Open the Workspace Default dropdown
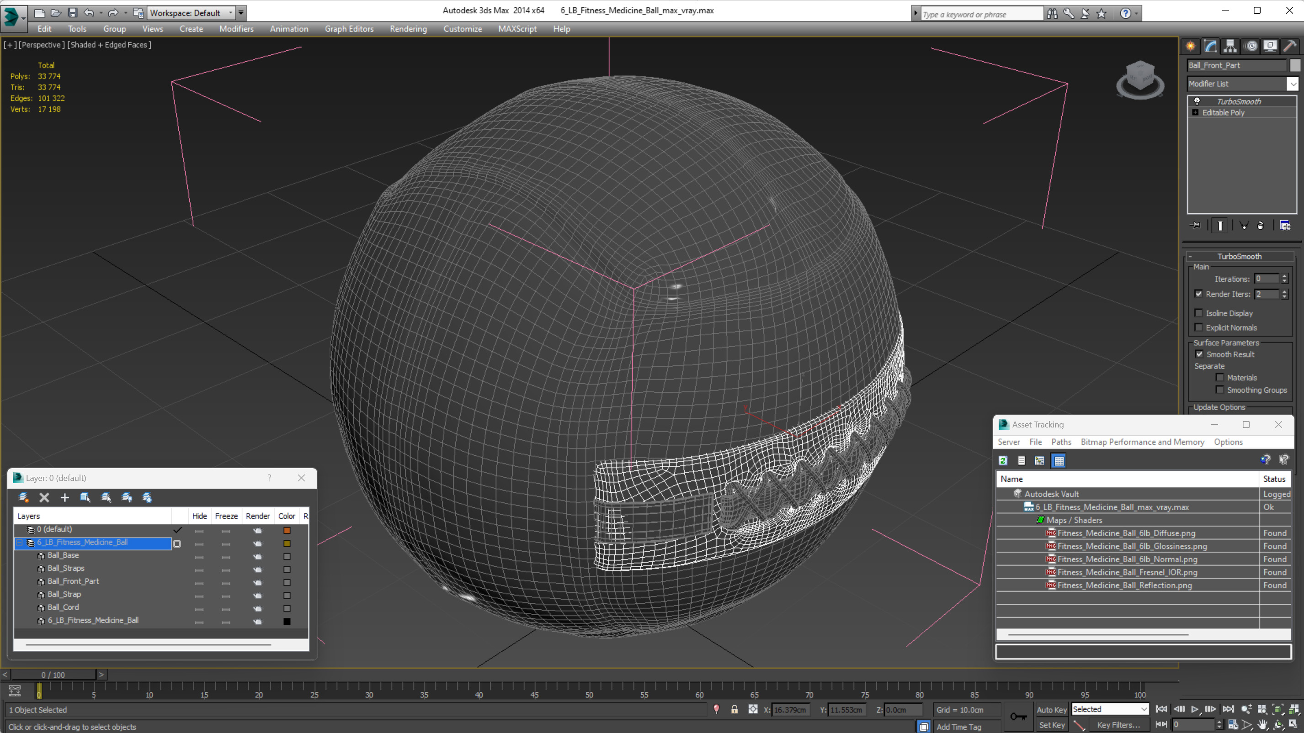 pyautogui.click(x=191, y=13)
